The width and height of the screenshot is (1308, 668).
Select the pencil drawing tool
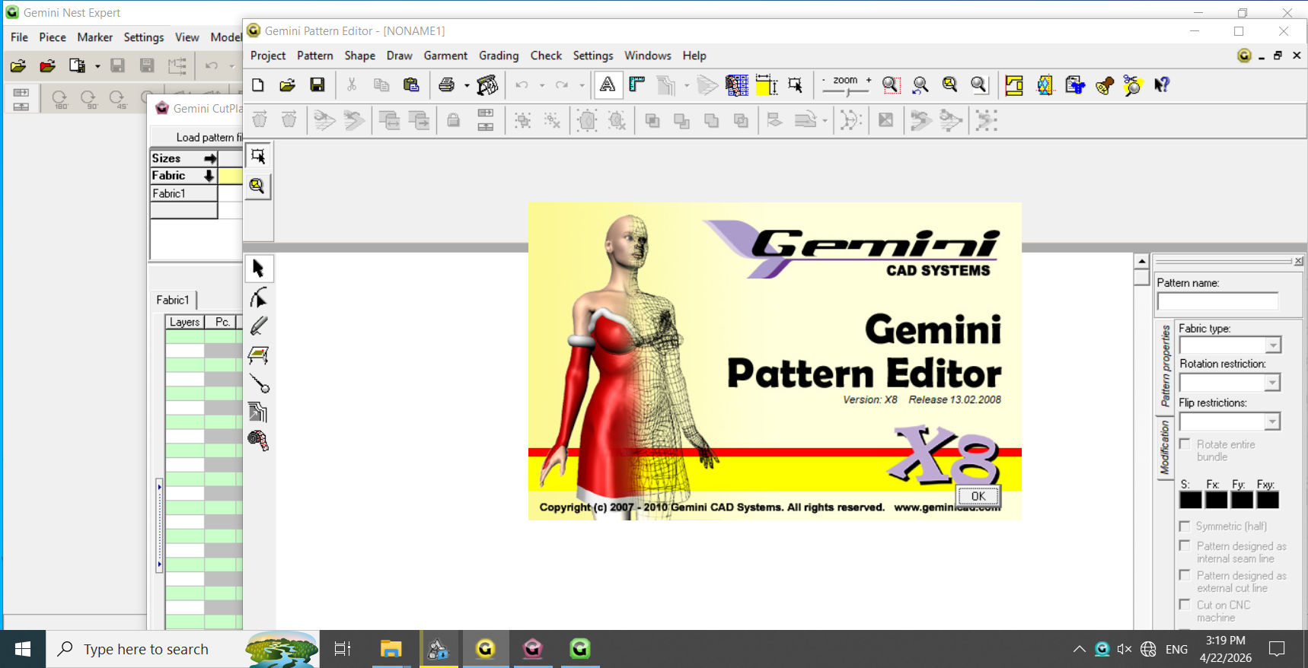pos(258,326)
